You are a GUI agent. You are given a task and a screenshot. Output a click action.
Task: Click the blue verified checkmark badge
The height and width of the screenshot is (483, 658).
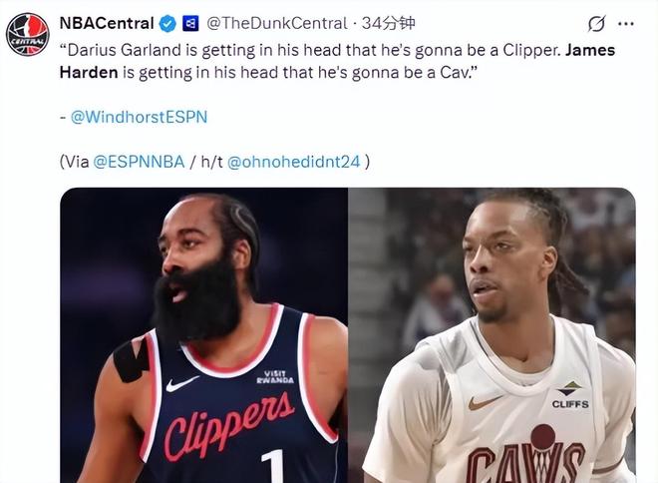tap(167, 23)
